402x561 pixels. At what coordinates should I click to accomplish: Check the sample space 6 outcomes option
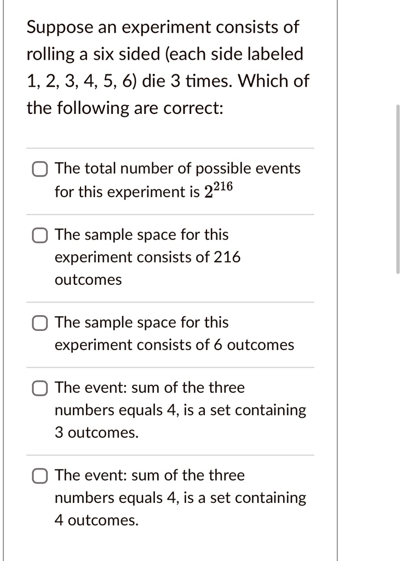tap(39, 323)
